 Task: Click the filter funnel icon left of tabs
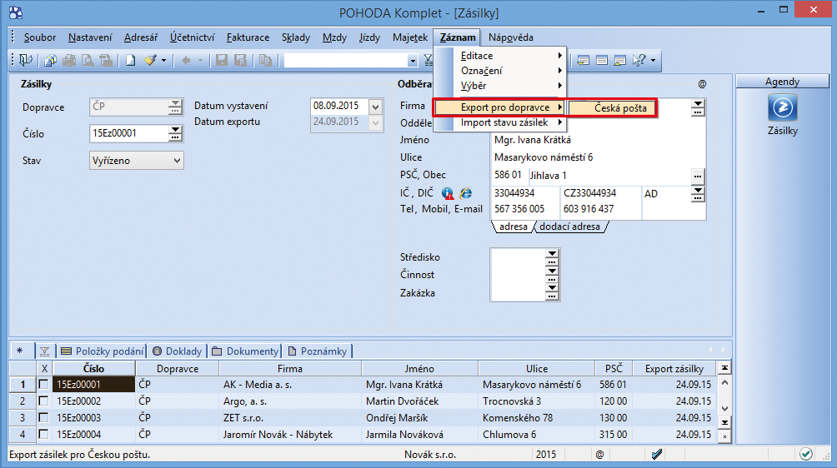pyautogui.click(x=45, y=351)
